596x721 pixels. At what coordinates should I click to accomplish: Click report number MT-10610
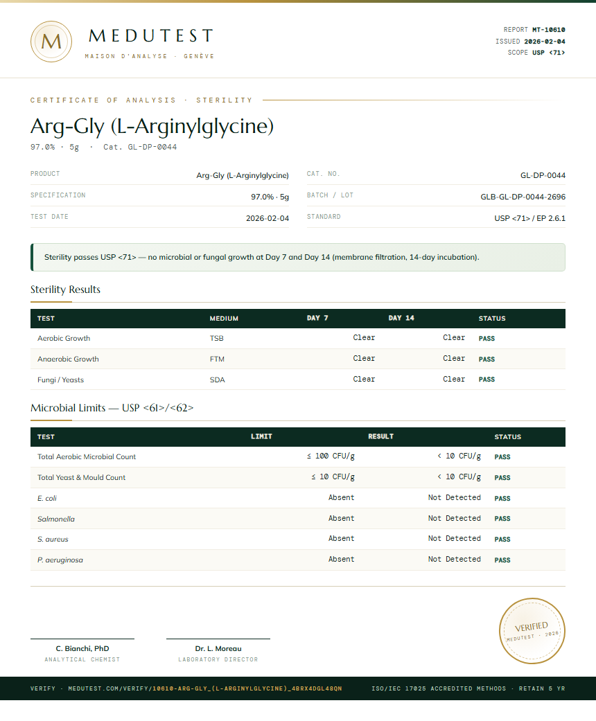(549, 30)
